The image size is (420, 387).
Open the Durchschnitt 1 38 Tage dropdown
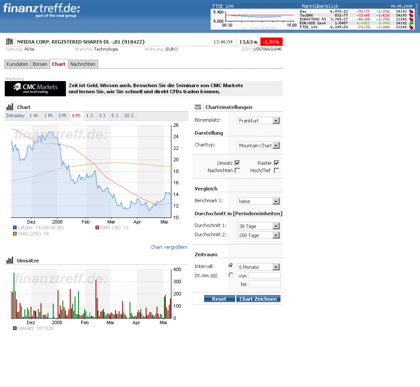pos(259,226)
